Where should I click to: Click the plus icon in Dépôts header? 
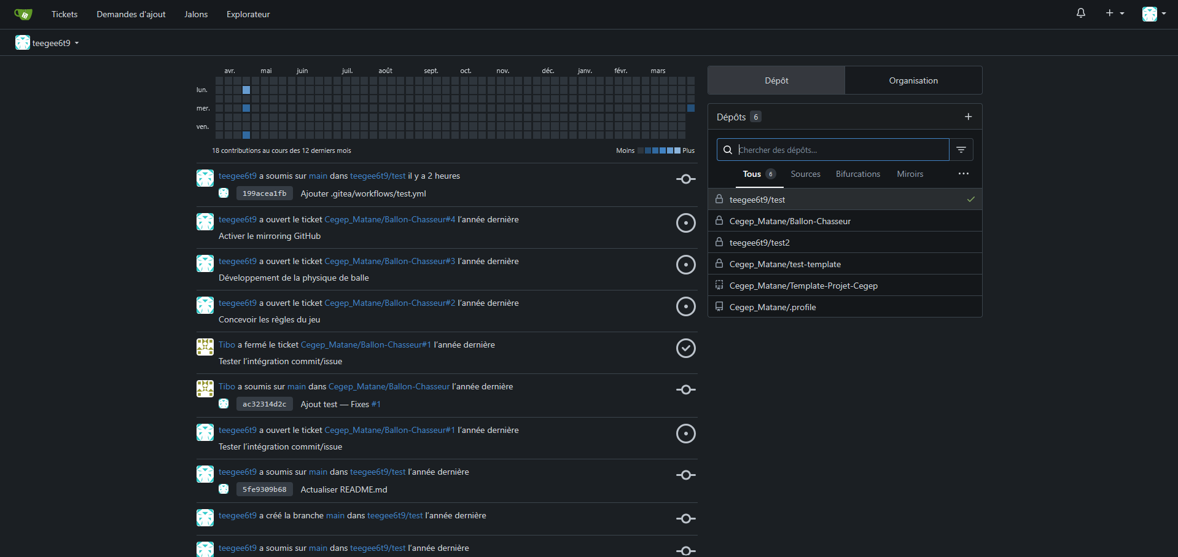coord(968,117)
